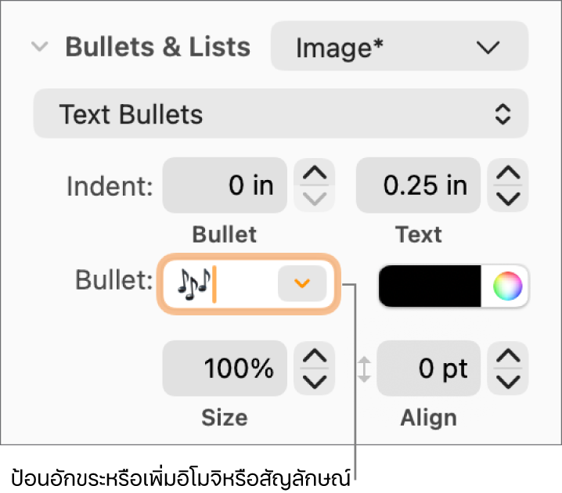562x493 pixels.
Task: Decrease bullet Size with down arrow
Action: (x=314, y=380)
